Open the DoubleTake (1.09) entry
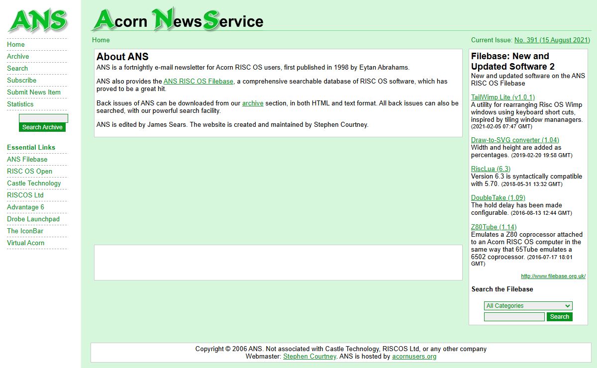 pyautogui.click(x=498, y=197)
